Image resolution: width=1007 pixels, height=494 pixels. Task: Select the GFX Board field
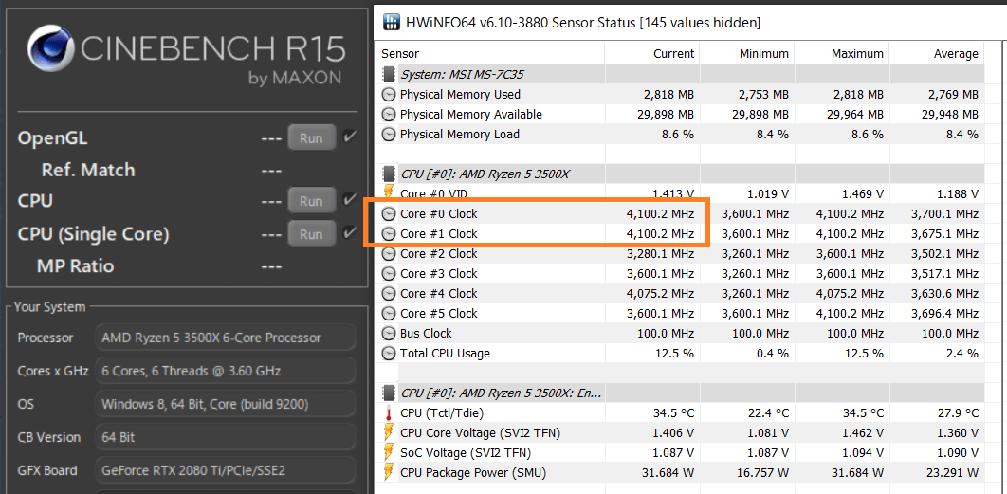(x=225, y=470)
